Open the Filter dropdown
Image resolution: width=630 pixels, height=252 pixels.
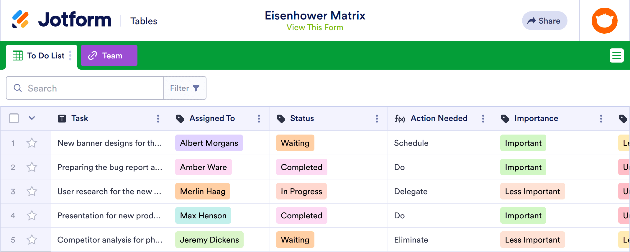click(x=185, y=88)
